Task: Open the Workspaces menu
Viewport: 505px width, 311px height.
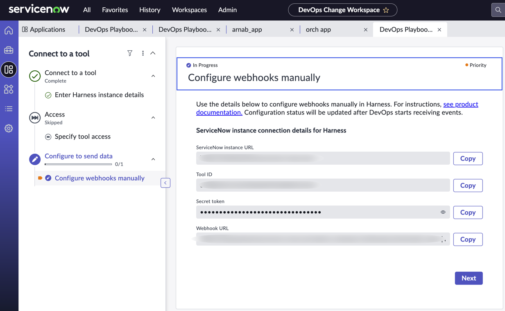Action: coord(189,10)
